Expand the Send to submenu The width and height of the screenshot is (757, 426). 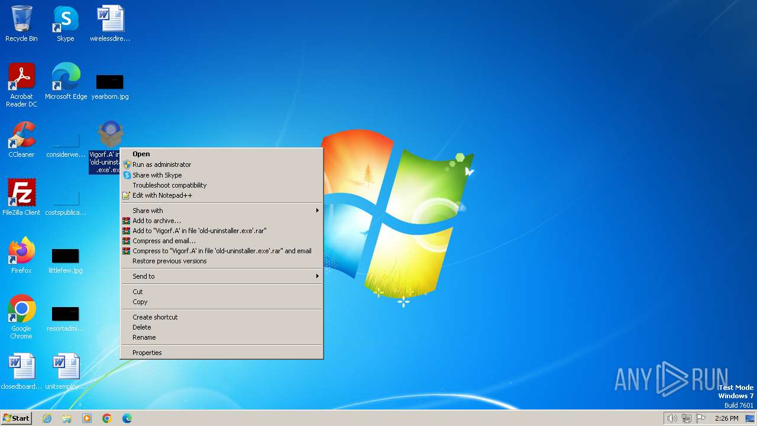[x=222, y=276]
